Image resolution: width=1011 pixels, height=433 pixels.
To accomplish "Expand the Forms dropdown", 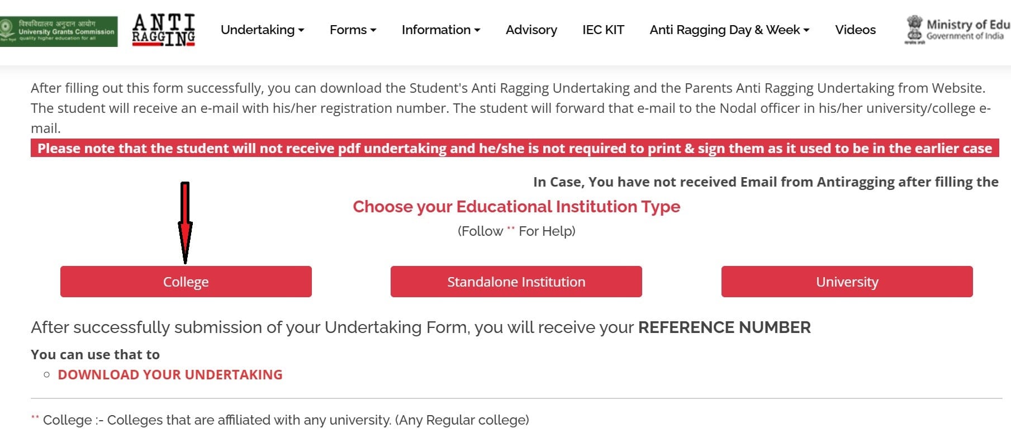I will click(352, 30).
